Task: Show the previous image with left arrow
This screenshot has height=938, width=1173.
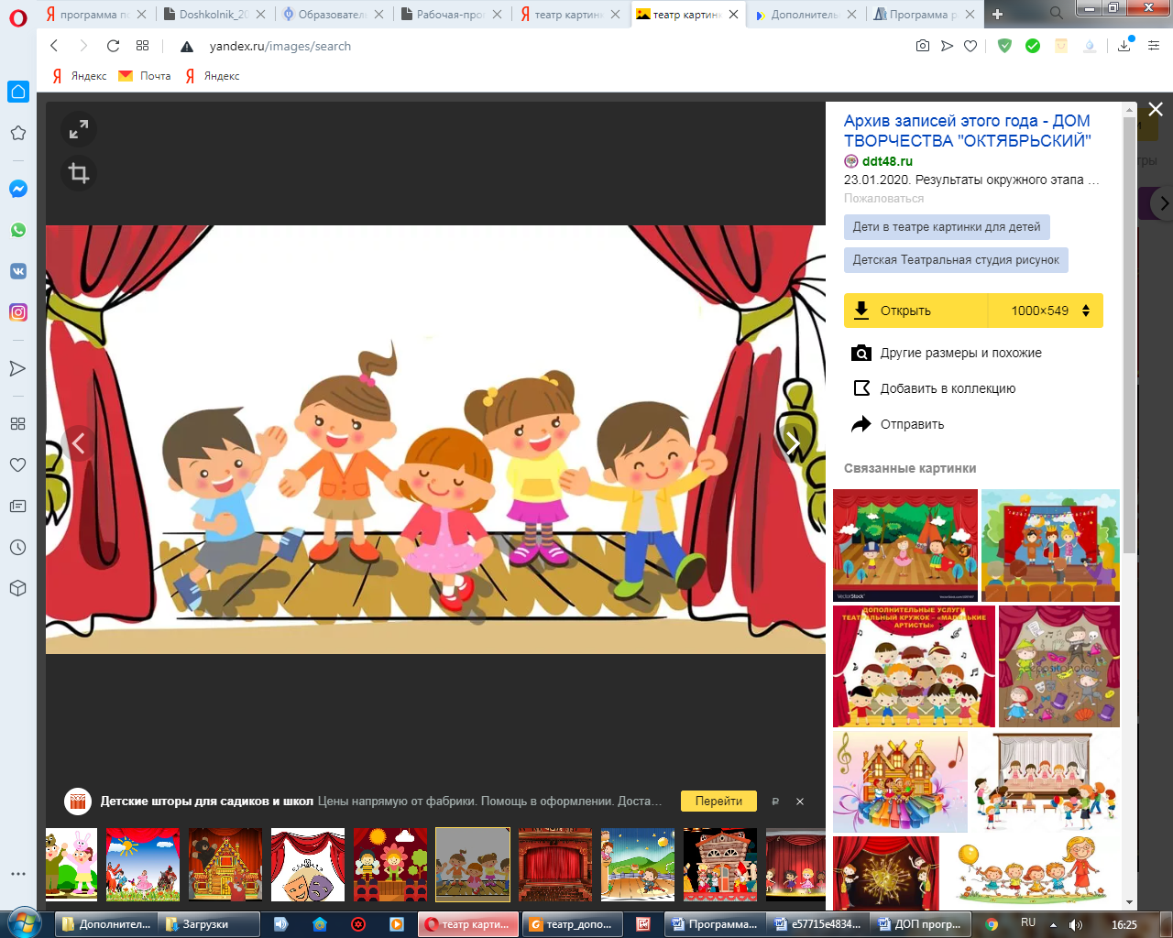Action: [79, 443]
